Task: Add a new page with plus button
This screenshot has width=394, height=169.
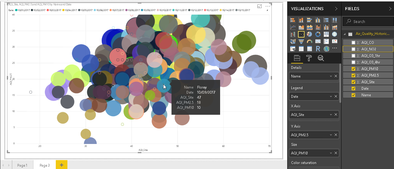Action: [61, 165]
